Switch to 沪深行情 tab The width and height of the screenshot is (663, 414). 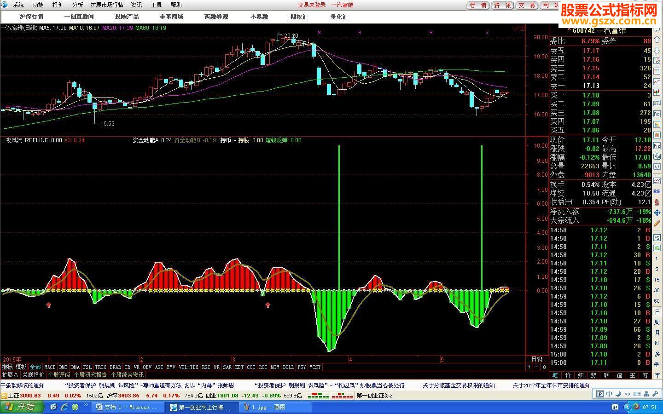[32, 17]
